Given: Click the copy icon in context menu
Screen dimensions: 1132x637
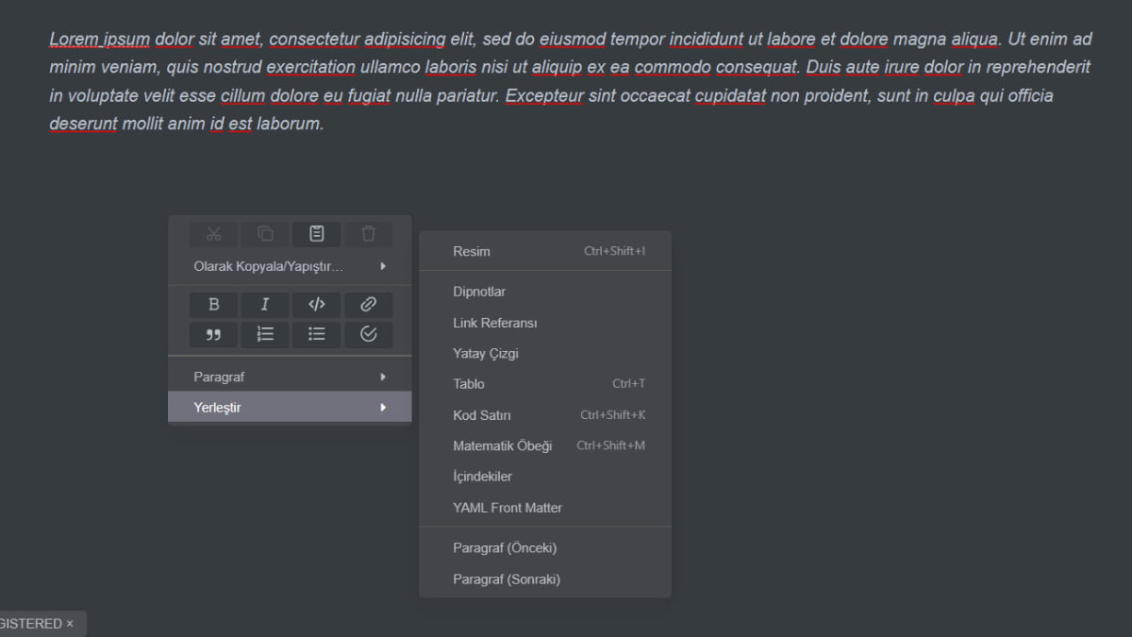Looking at the screenshot, I should tap(266, 234).
